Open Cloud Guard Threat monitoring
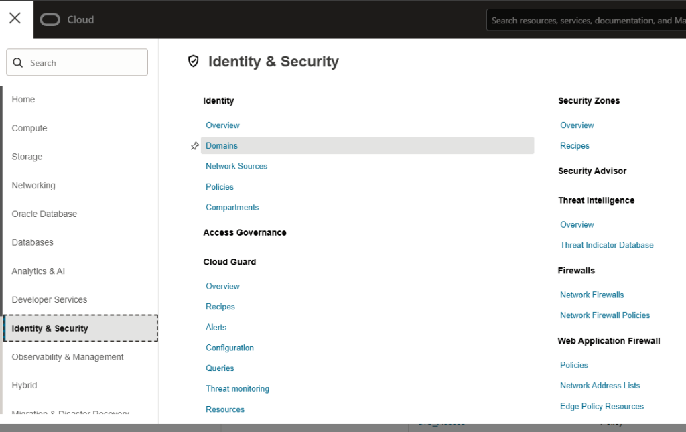This screenshot has height=432, width=686. click(237, 389)
